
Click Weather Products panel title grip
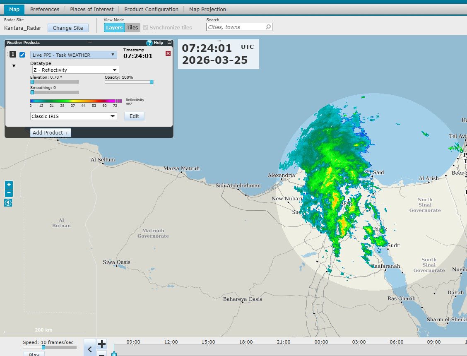[89, 43]
